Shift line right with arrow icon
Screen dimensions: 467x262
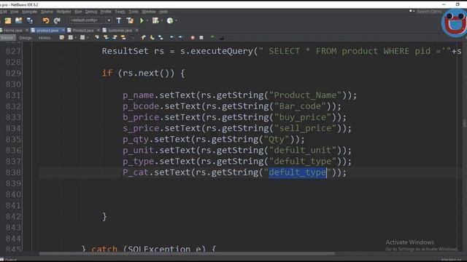(180, 38)
